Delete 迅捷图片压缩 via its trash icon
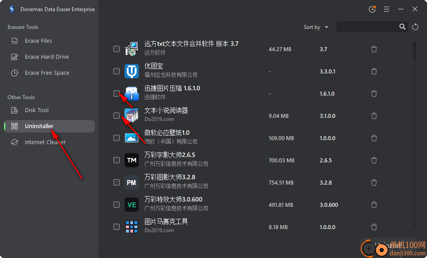 click(x=374, y=93)
